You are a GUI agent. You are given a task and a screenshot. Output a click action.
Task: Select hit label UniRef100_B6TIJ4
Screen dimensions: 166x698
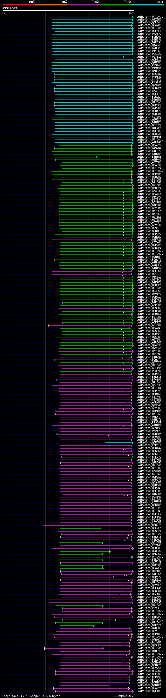149,200
